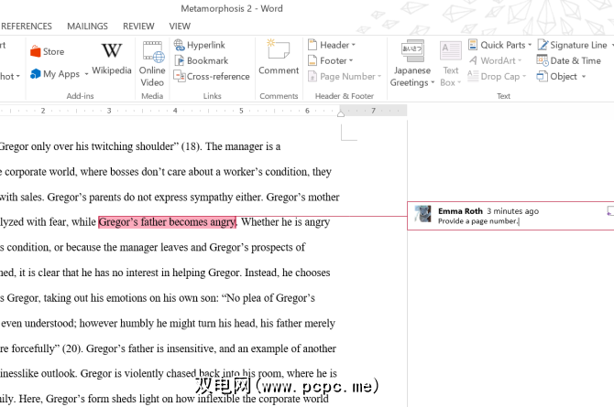Click the citation "(20)" in the document

(71, 348)
